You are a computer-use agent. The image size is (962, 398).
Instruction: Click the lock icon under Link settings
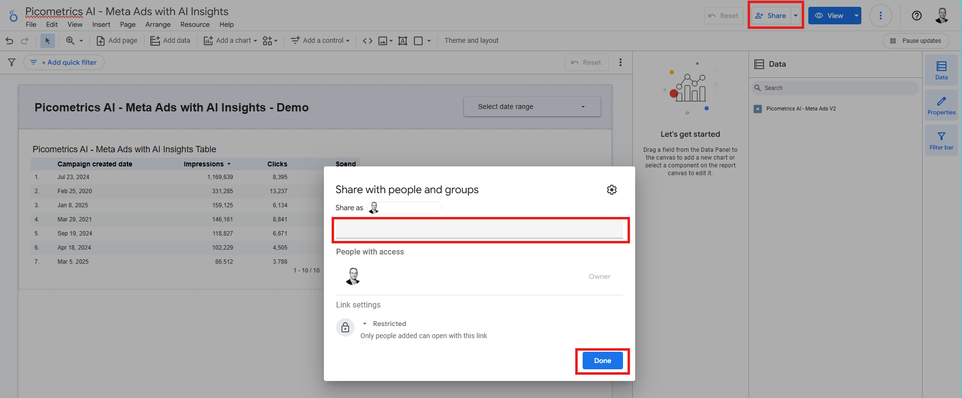point(345,327)
